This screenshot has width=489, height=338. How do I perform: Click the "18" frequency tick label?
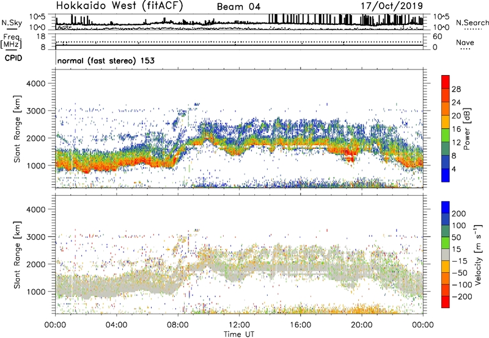point(41,37)
